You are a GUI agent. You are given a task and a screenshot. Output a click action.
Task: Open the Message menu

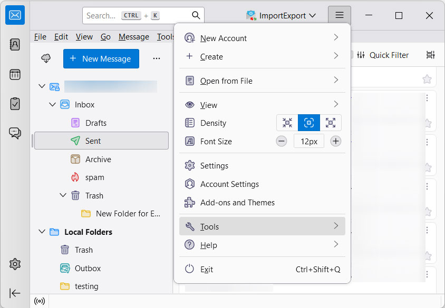[133, 37]
